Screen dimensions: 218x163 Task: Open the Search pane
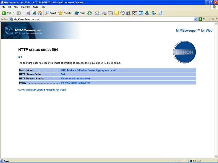(x=51, y=13)
